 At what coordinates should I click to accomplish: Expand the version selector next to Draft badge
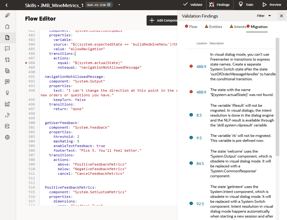[x=119, y=5]
